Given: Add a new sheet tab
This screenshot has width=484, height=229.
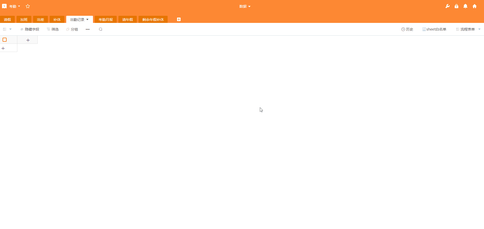Looking at the screenshot, I should coord(179,19).
